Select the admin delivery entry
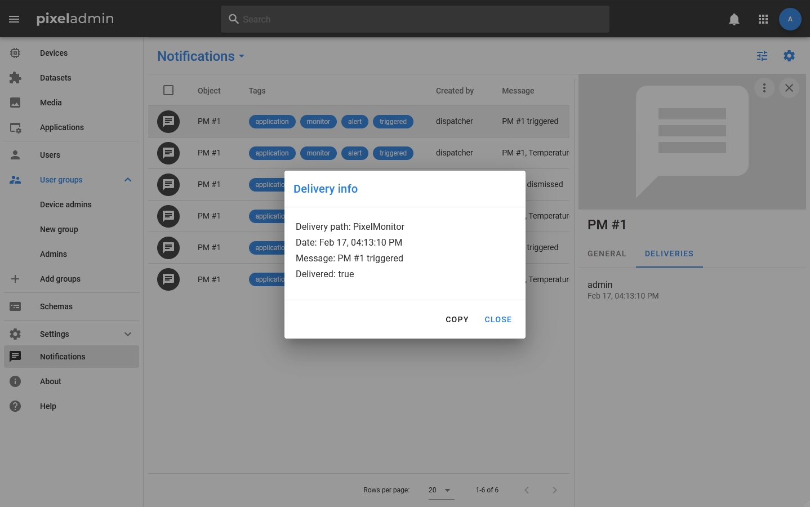This screenshot has width=810, height=507. coord(623,290)
